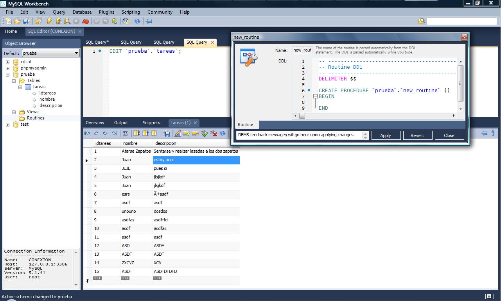Save the SQL script with floppy icon
This screenshot has height=301, width=501.
point(27,21)
